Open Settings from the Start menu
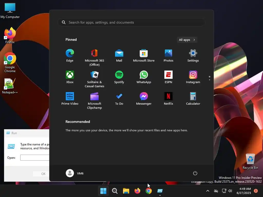The image size is (263, 197). tap(193, 56)
